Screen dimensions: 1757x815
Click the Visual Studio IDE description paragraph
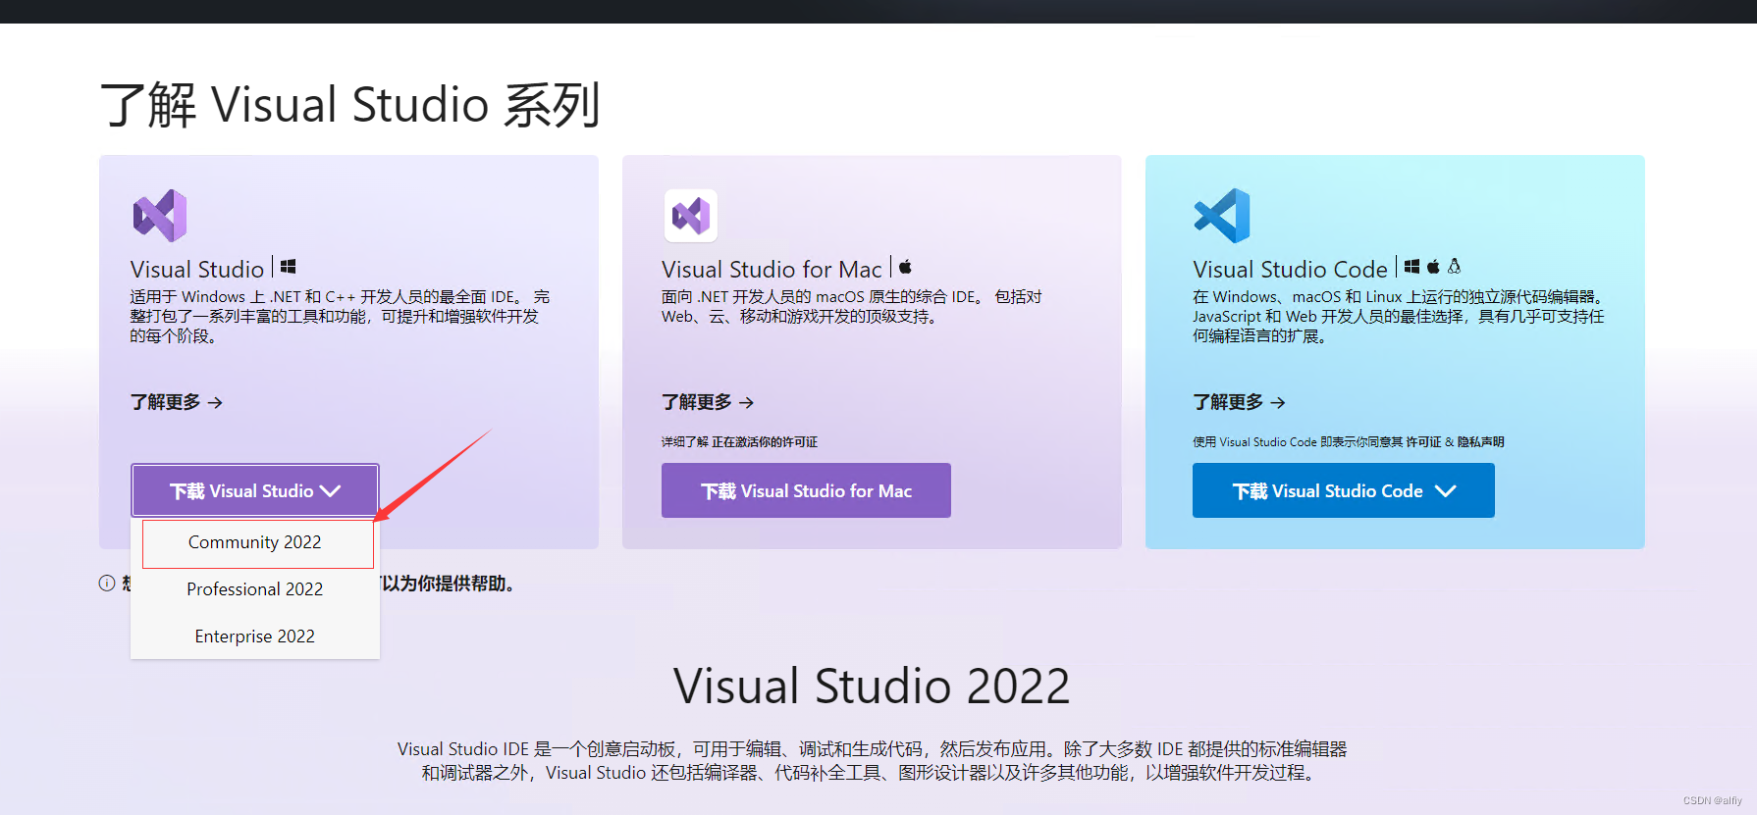click(x=872, y=761)
